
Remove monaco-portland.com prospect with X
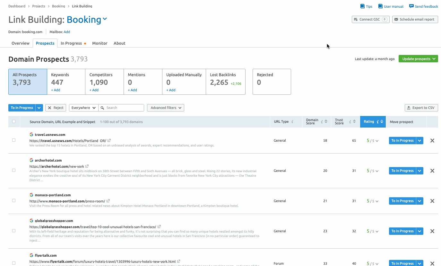[432, 201]
